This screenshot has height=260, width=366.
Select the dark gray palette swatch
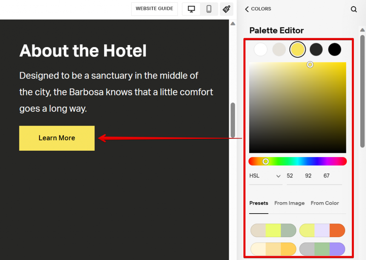316,49
